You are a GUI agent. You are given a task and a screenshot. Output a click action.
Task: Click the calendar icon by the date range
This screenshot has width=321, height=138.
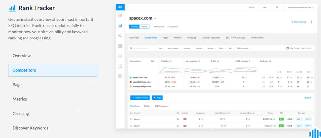[288, 49]
